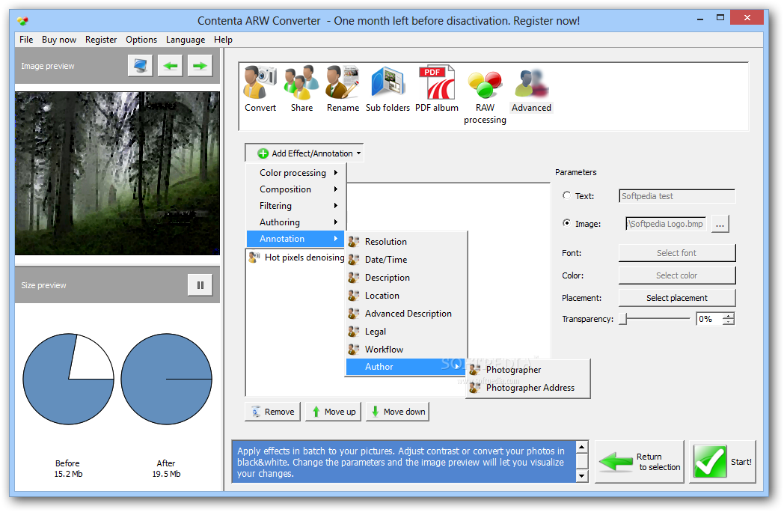Screen dimensions: 784x512
Task: Click the Before size pie chart
Action: pos(69,379)
